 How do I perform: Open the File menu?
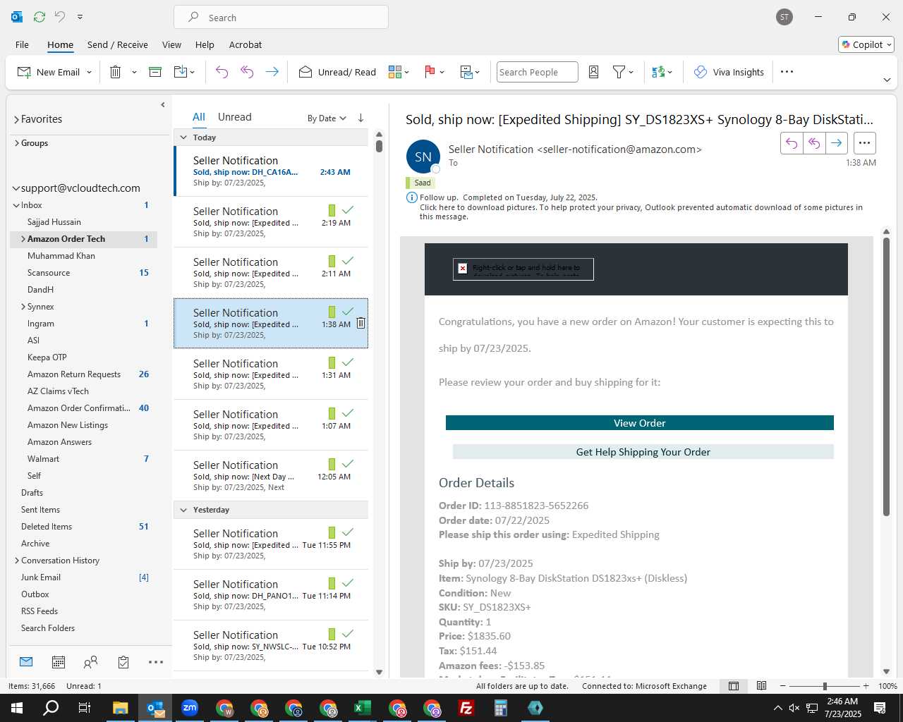point(22,44)
